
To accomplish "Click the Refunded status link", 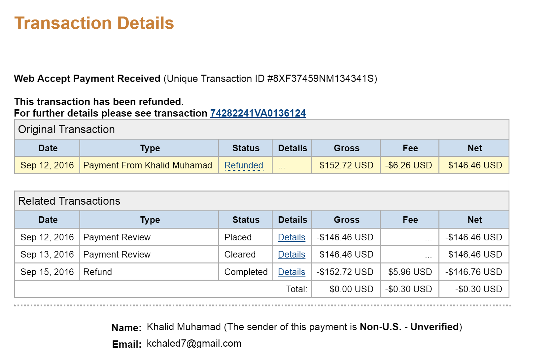I will [244, 165].
